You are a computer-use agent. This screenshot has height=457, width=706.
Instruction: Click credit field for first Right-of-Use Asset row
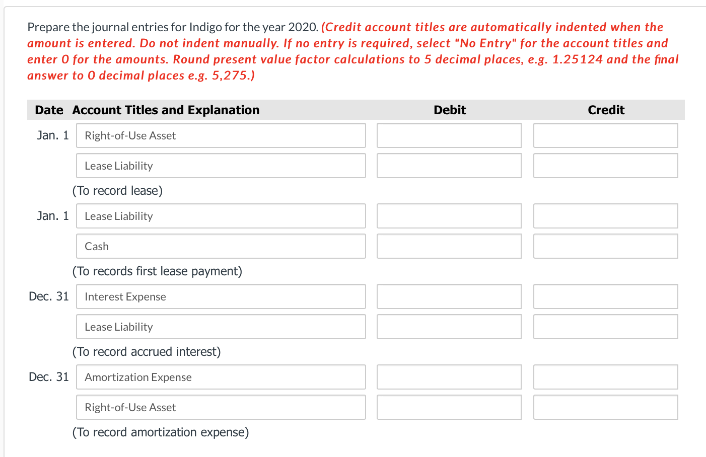click(606, 135)
